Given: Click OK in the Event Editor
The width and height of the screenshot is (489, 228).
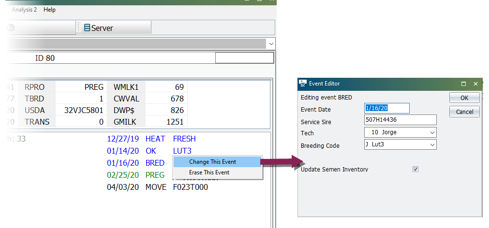Looking at the screenshot, I should (x=464, y=98).
